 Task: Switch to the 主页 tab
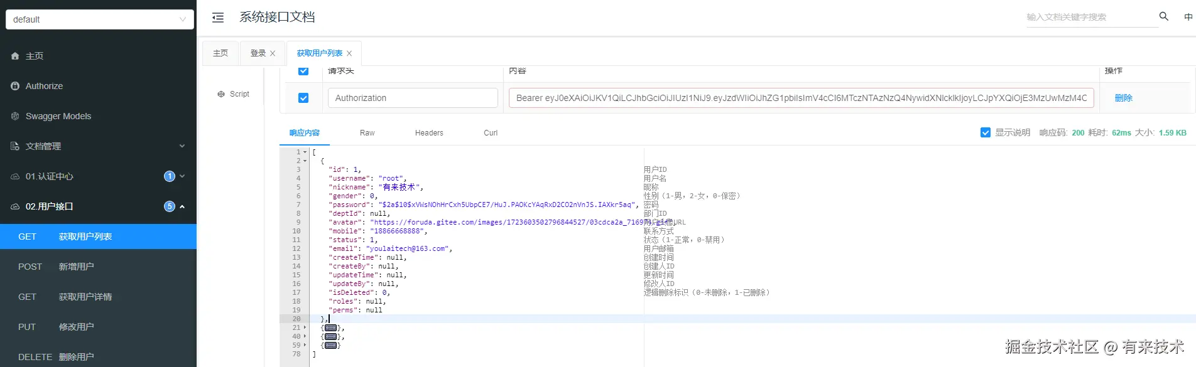[x=220, y=53]
